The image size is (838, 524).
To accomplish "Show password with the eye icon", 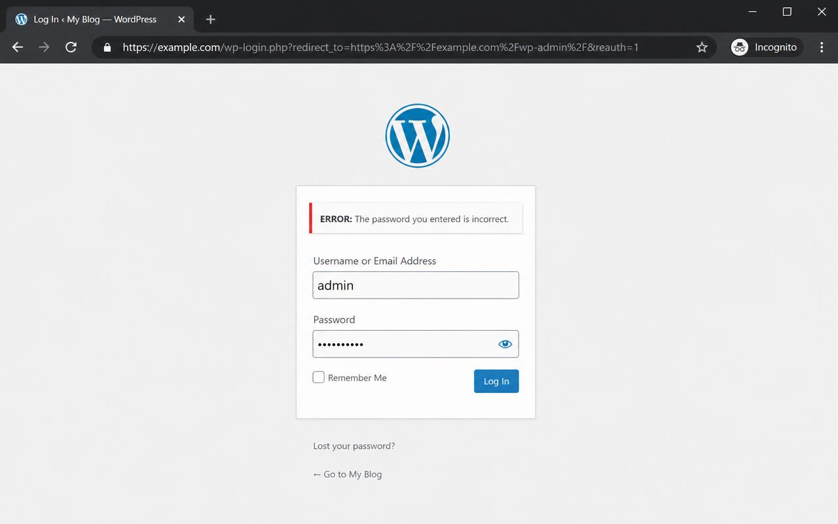I will tap(505, 344).
